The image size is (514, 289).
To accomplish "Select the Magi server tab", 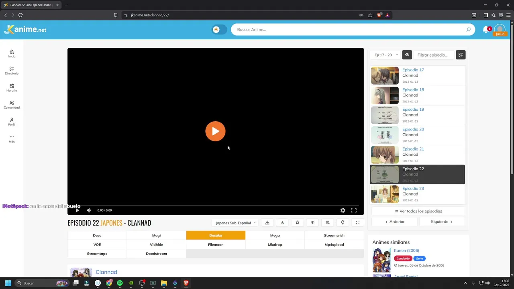I will [156, 236].
